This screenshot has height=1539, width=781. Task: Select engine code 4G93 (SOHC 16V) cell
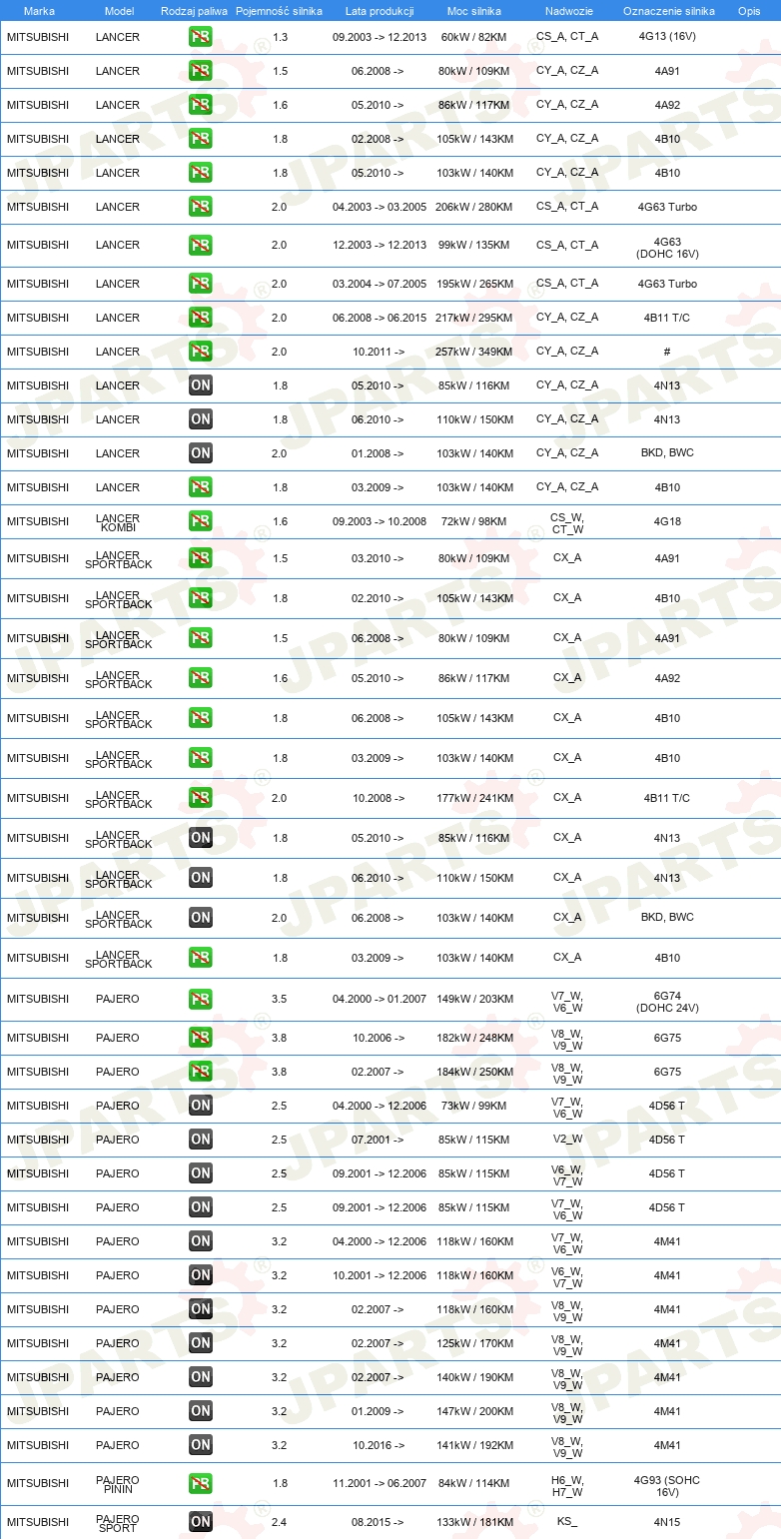pyautogui.click(x=667, y=1487)
